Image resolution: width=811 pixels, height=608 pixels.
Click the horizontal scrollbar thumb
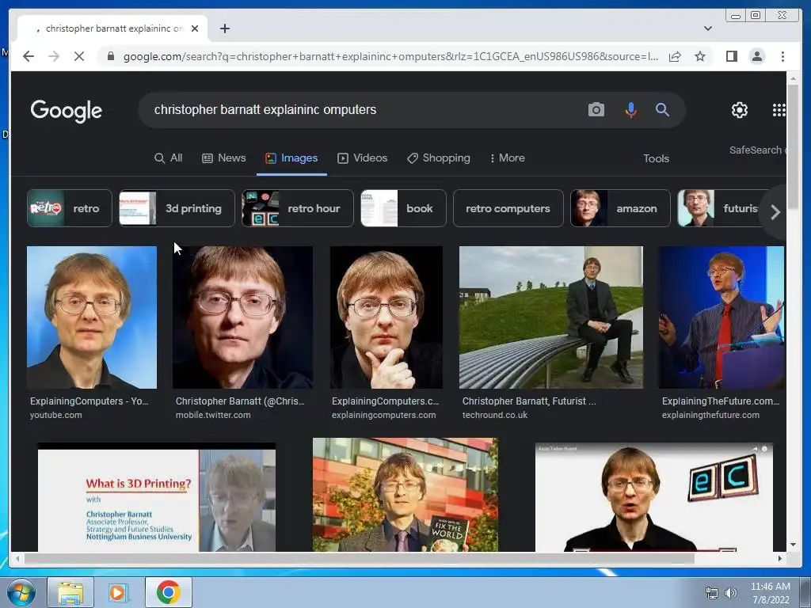pyautogui.click(x=359, y=558)
